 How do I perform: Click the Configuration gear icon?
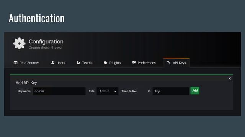point(20,43)
